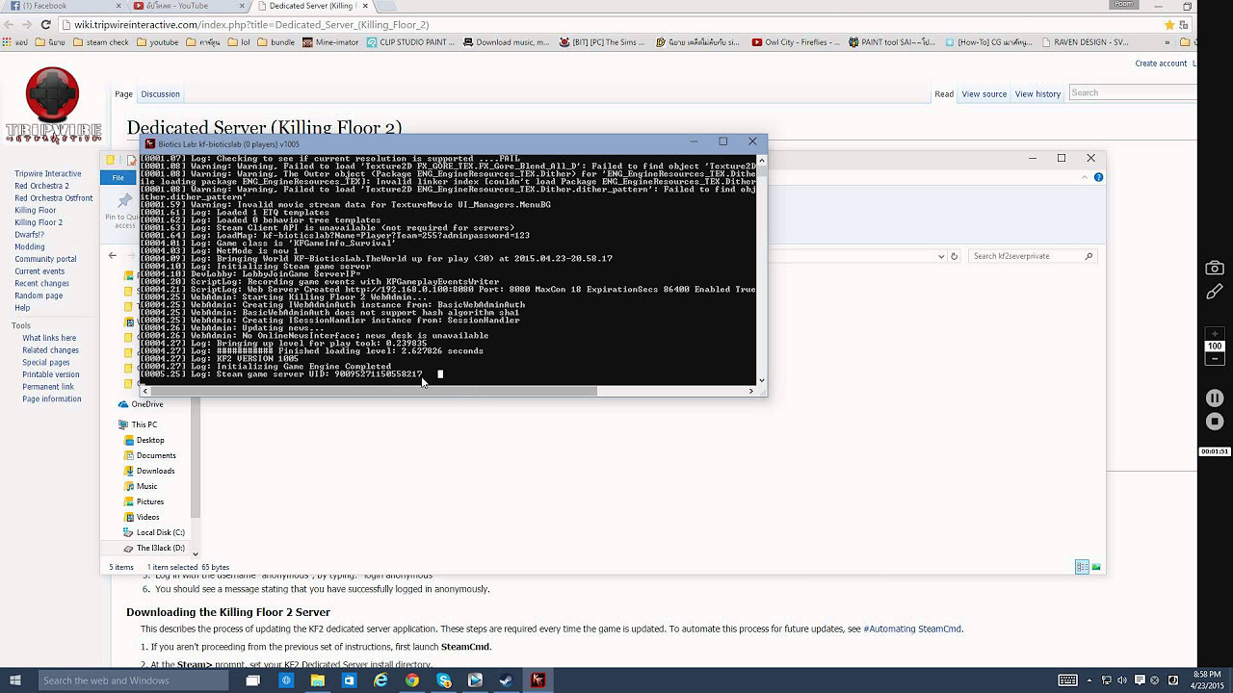This screenshot has height=693, width=1233.
Task: Click Search the web and Windows box
Action: (135, 680)
